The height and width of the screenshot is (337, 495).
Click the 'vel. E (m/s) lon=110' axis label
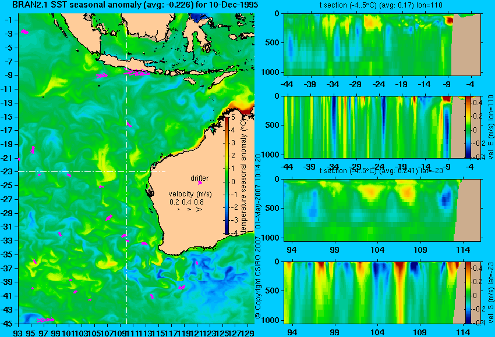tap(490, 127)
